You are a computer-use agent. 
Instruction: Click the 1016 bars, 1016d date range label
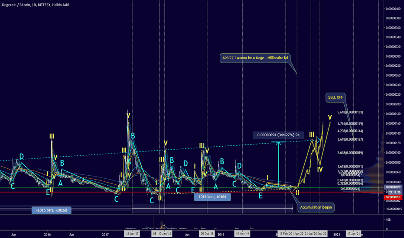click(212, 197)
